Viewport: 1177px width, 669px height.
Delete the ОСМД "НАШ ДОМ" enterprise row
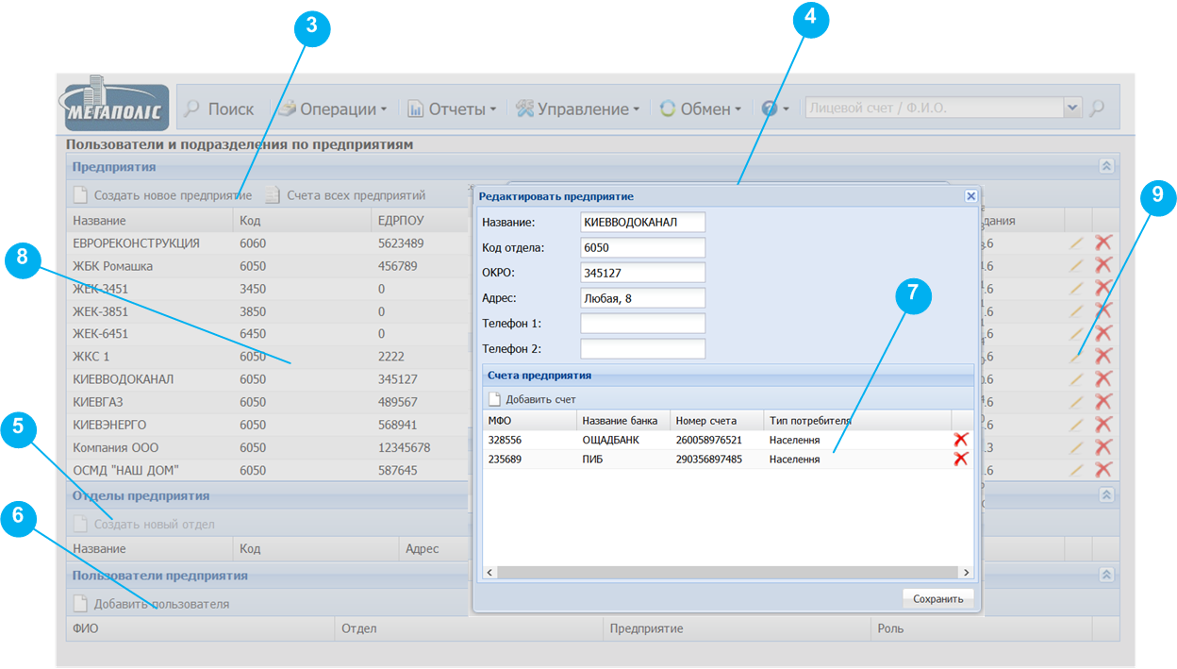[1103, 469]
